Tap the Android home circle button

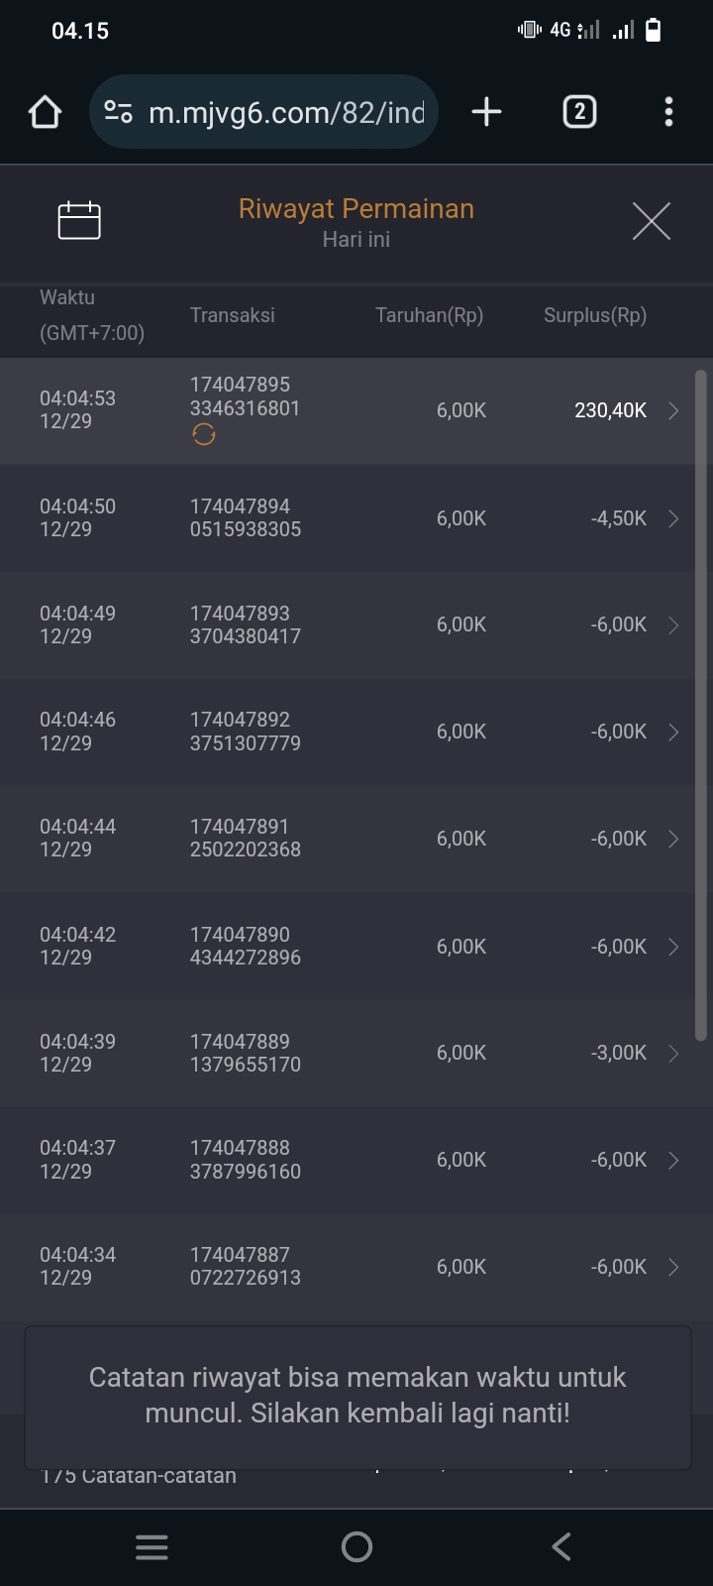click(x=356, y=1546)
